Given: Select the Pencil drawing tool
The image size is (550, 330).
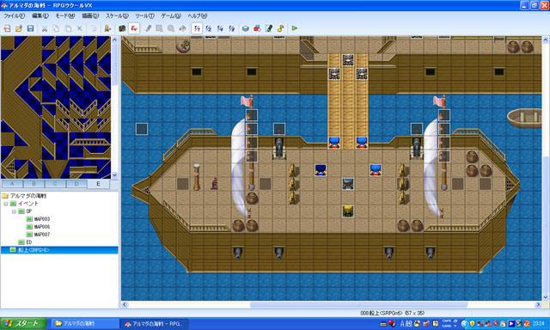Looking at the screenshot, I should (x=148, y=28).
